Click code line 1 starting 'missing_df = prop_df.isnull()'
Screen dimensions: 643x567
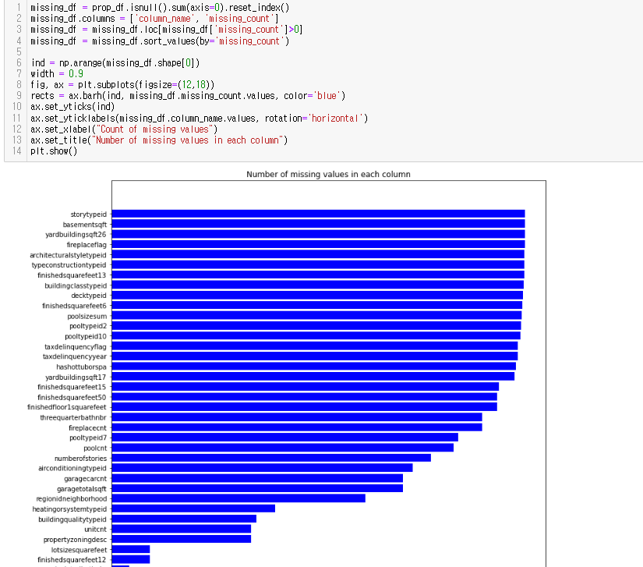[x=160, y=7]
